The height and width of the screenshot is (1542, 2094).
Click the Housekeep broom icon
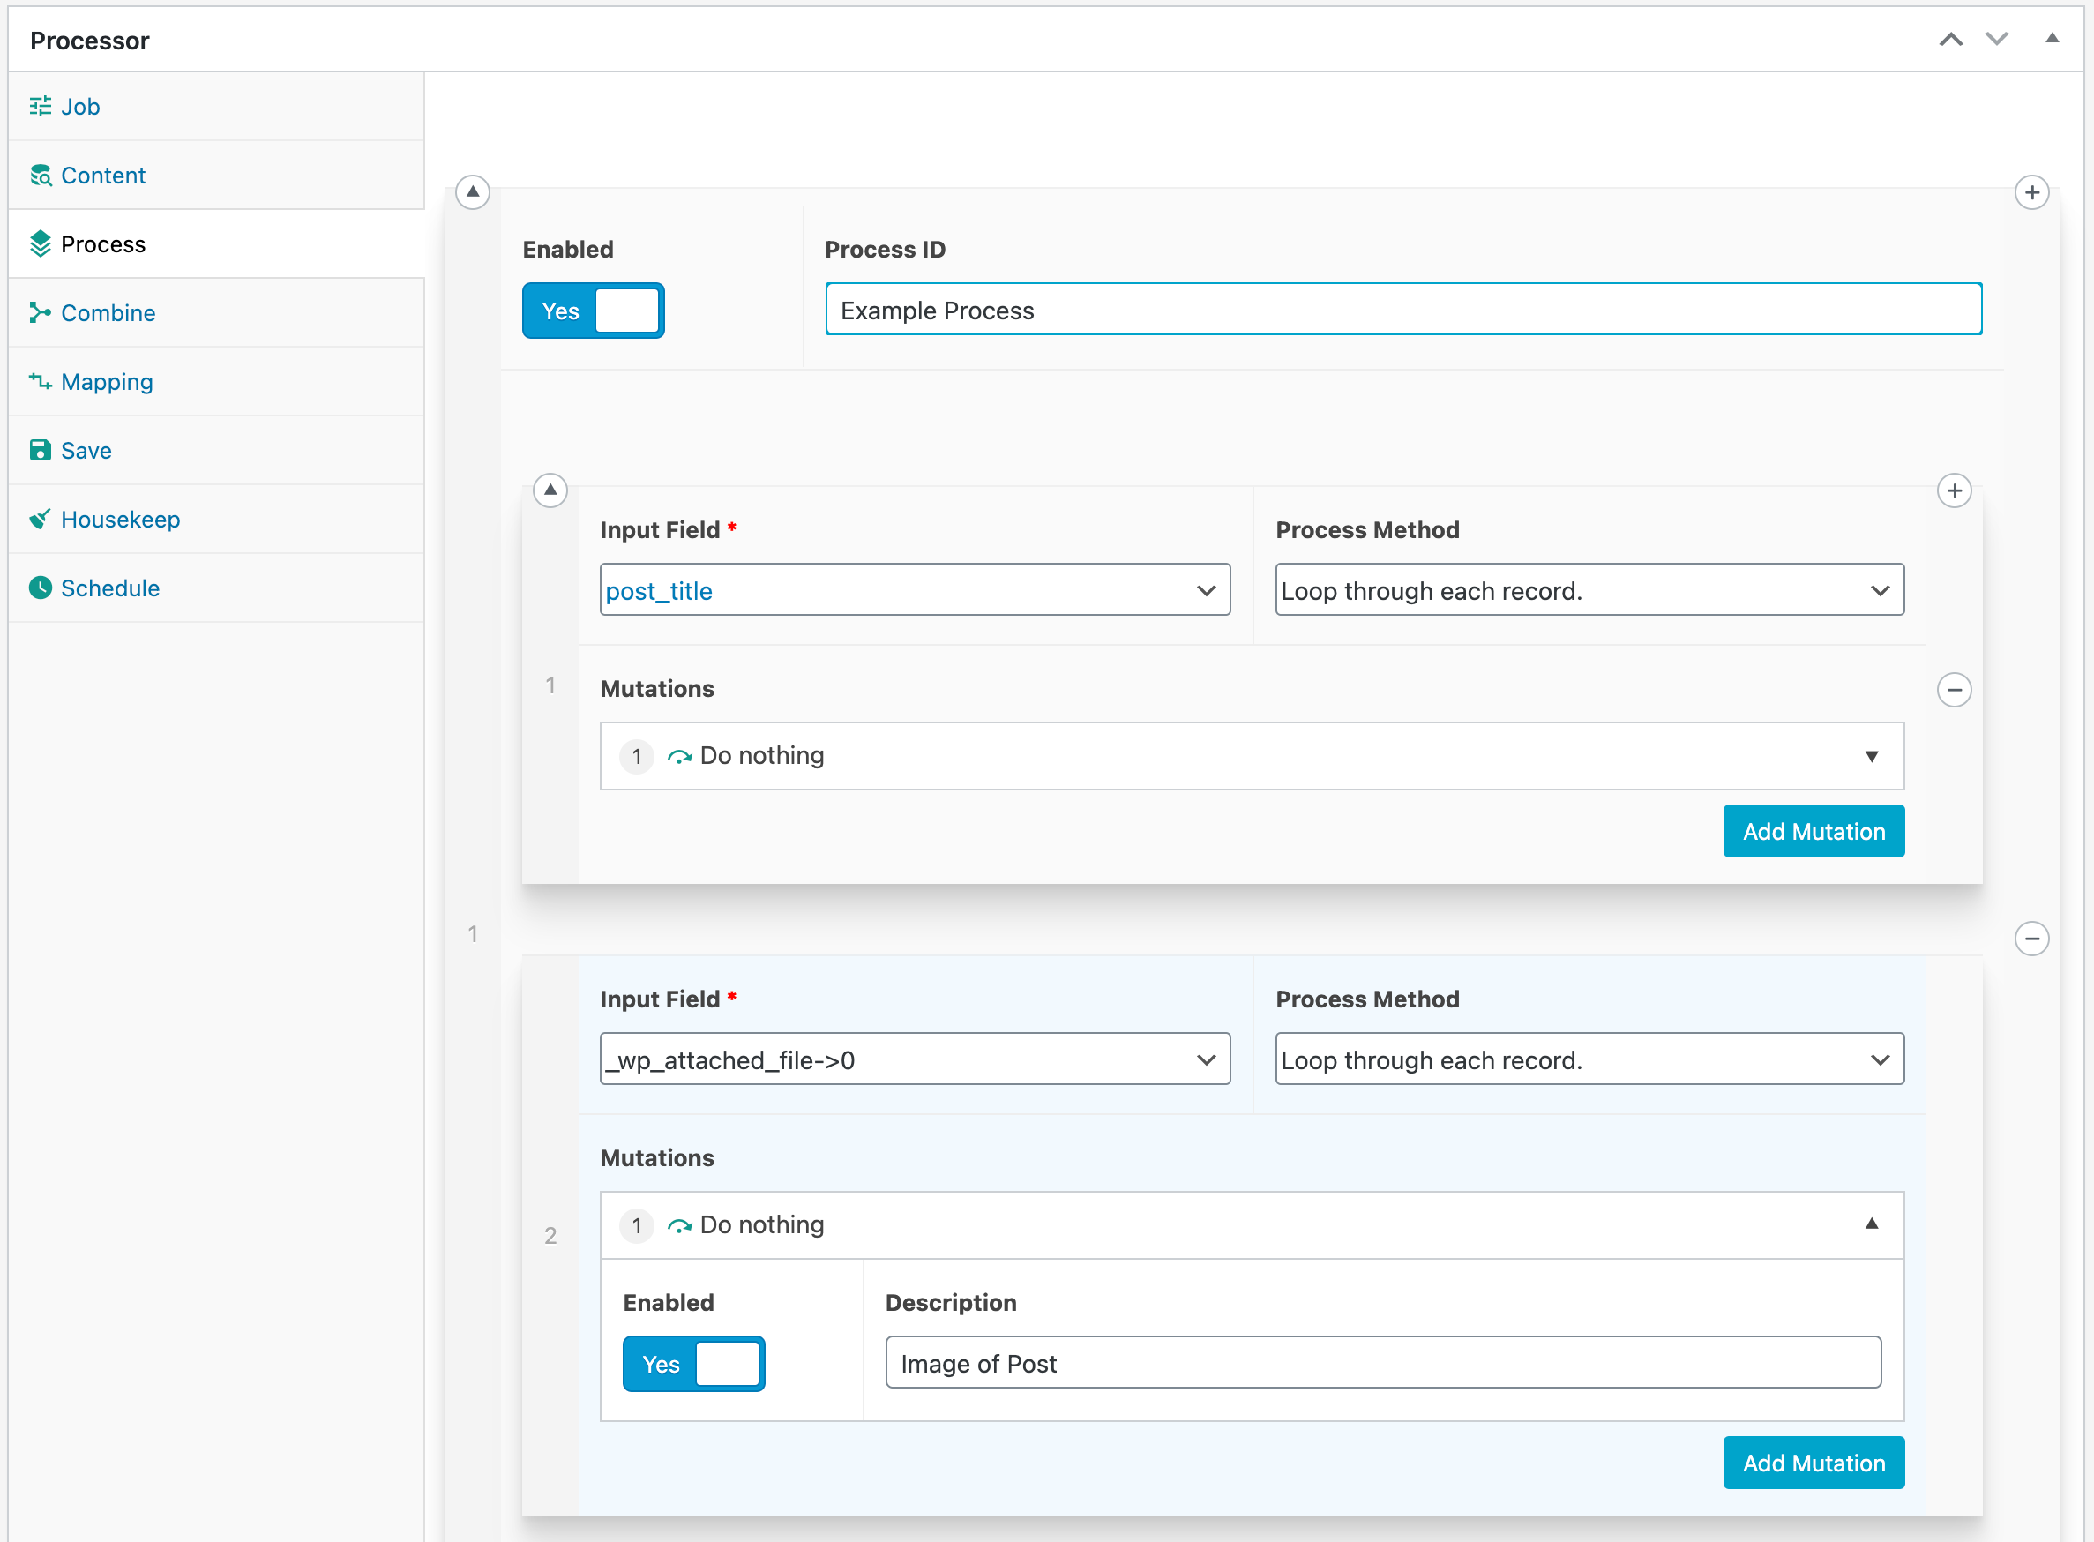pyautogui.click(x=40, y=519)
